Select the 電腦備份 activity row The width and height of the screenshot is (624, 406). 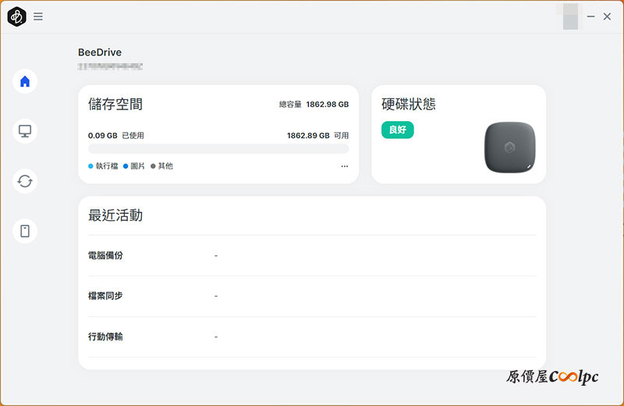pyautogui.click(x=313, y=256)
